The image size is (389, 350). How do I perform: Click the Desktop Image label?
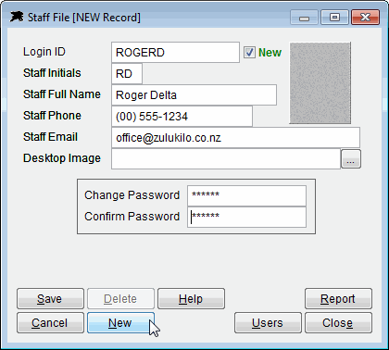pos(62,158)
